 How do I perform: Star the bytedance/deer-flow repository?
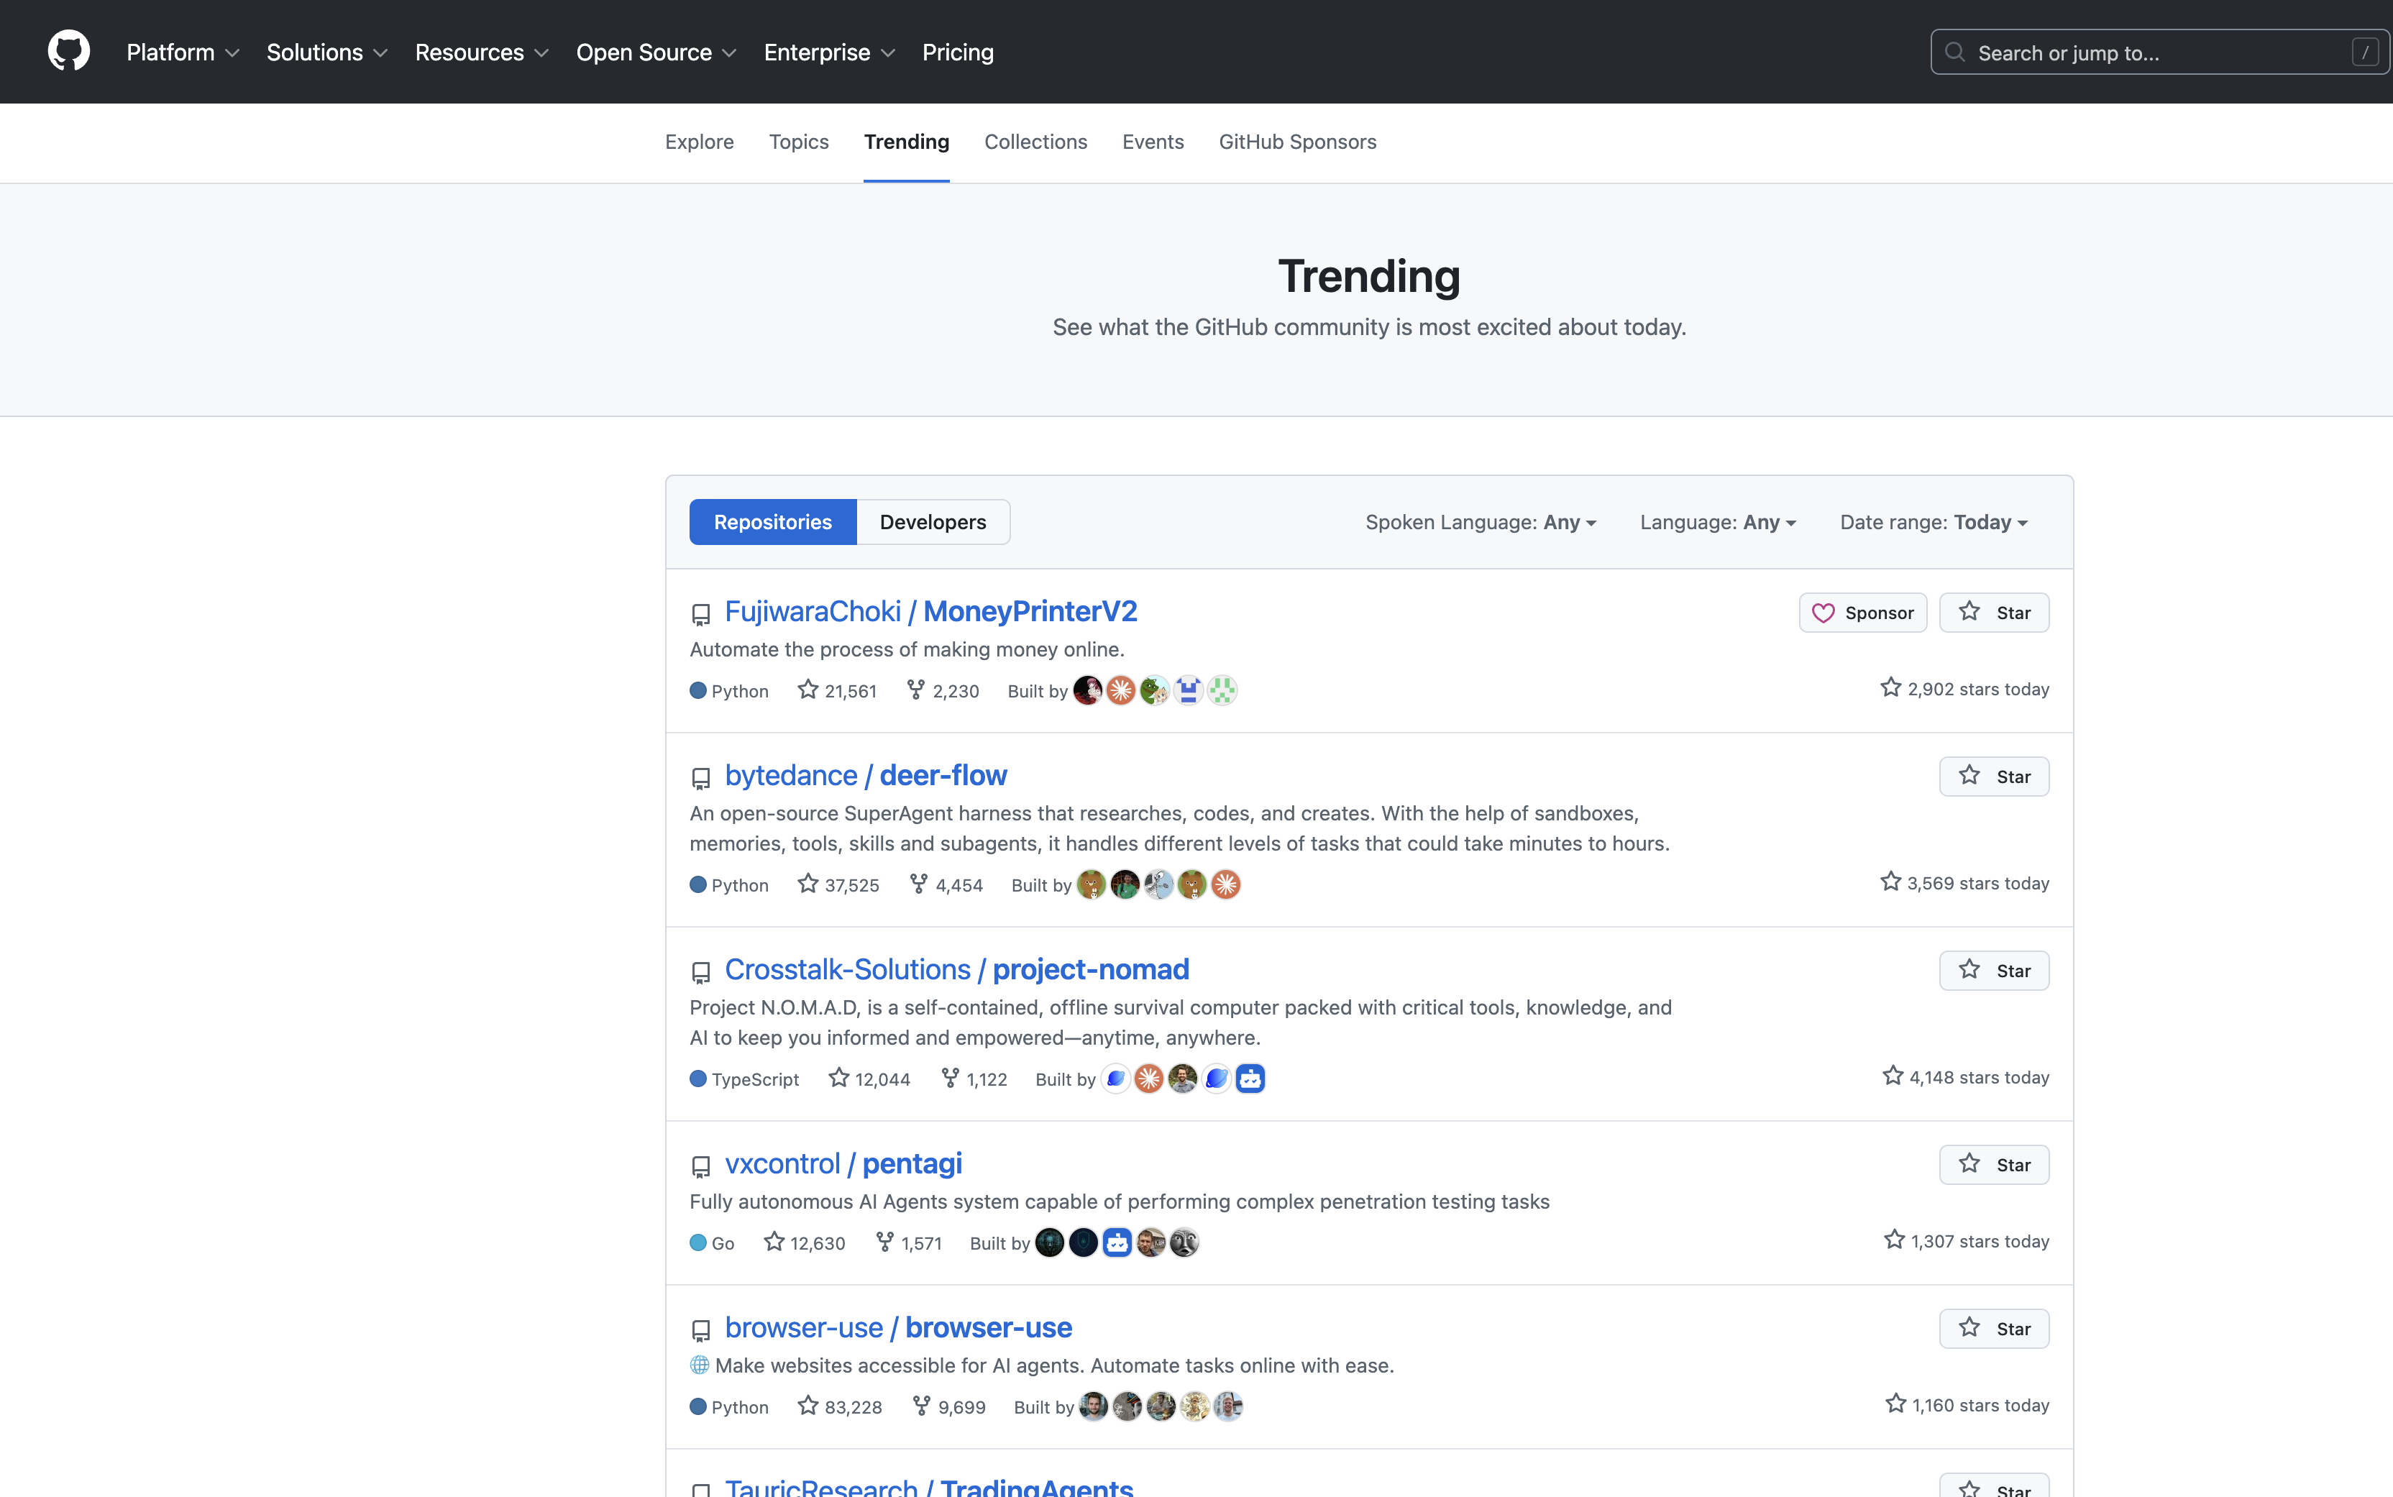pos(1994,777)
